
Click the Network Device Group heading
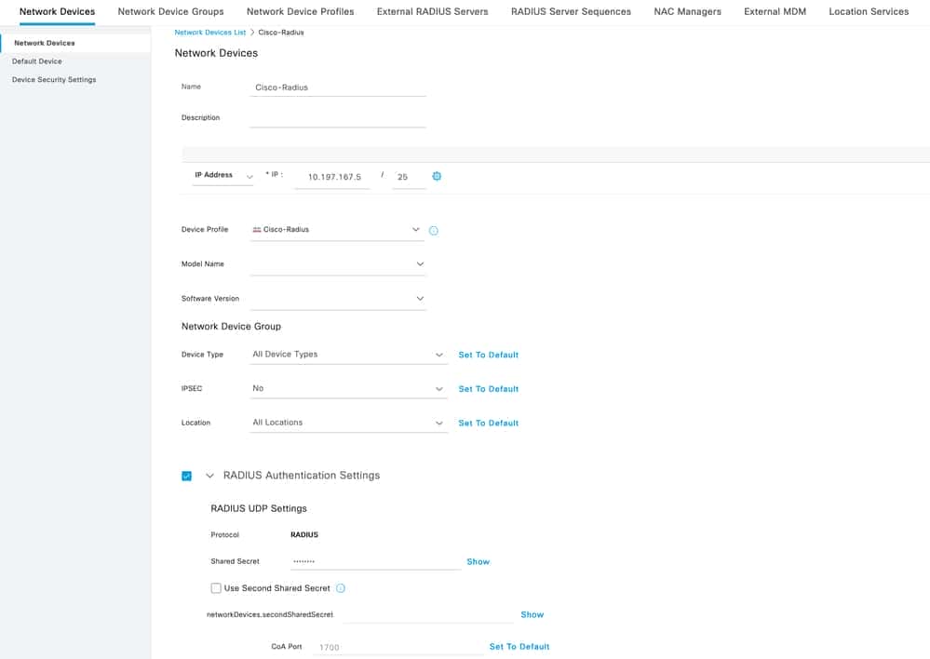click(x=231, y=326)
